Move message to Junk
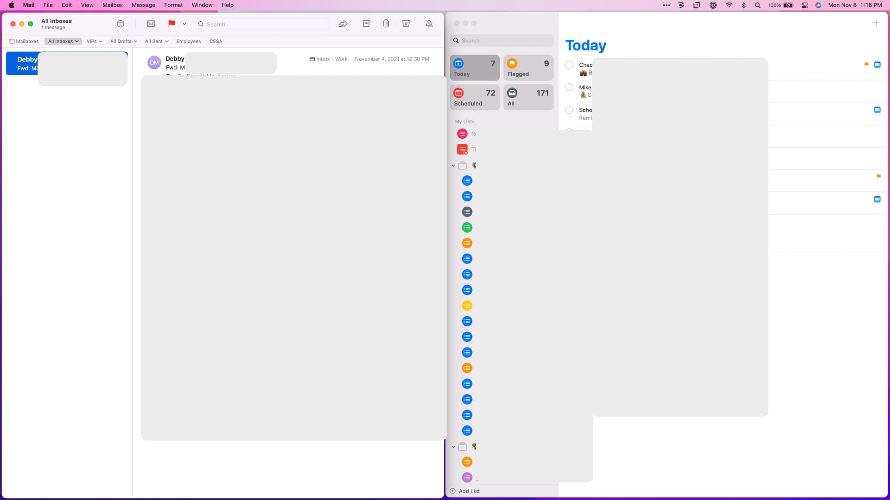 coord(406,24)
